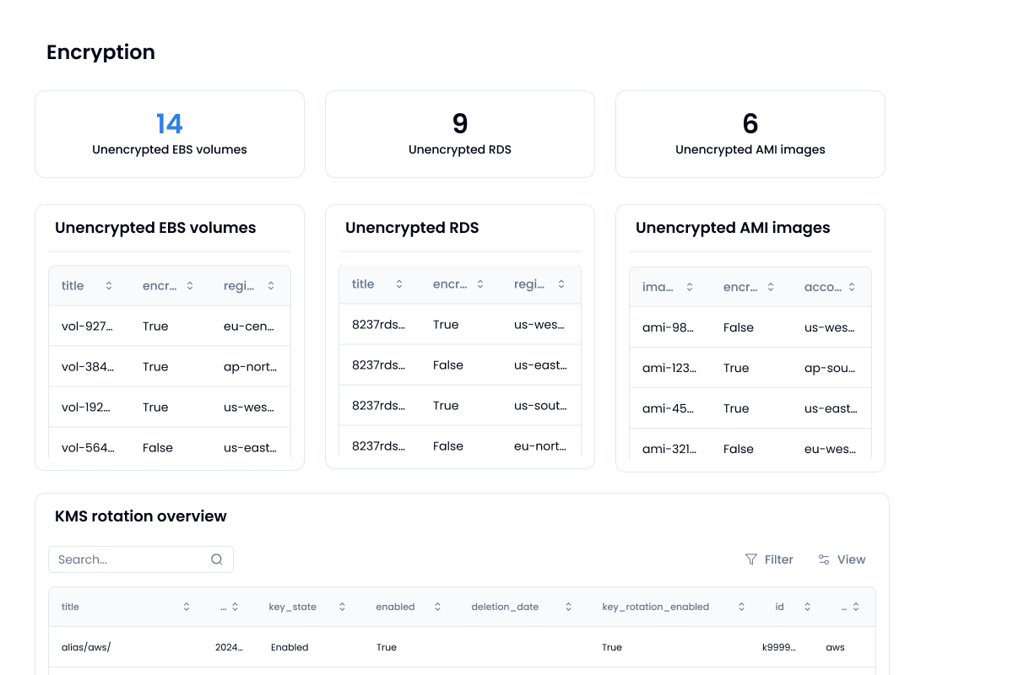Image resolution: width=1013 pixels, height=675 pixels.
Task: Select the 9 Unencrypted RDS card
Action: (460, 134)
